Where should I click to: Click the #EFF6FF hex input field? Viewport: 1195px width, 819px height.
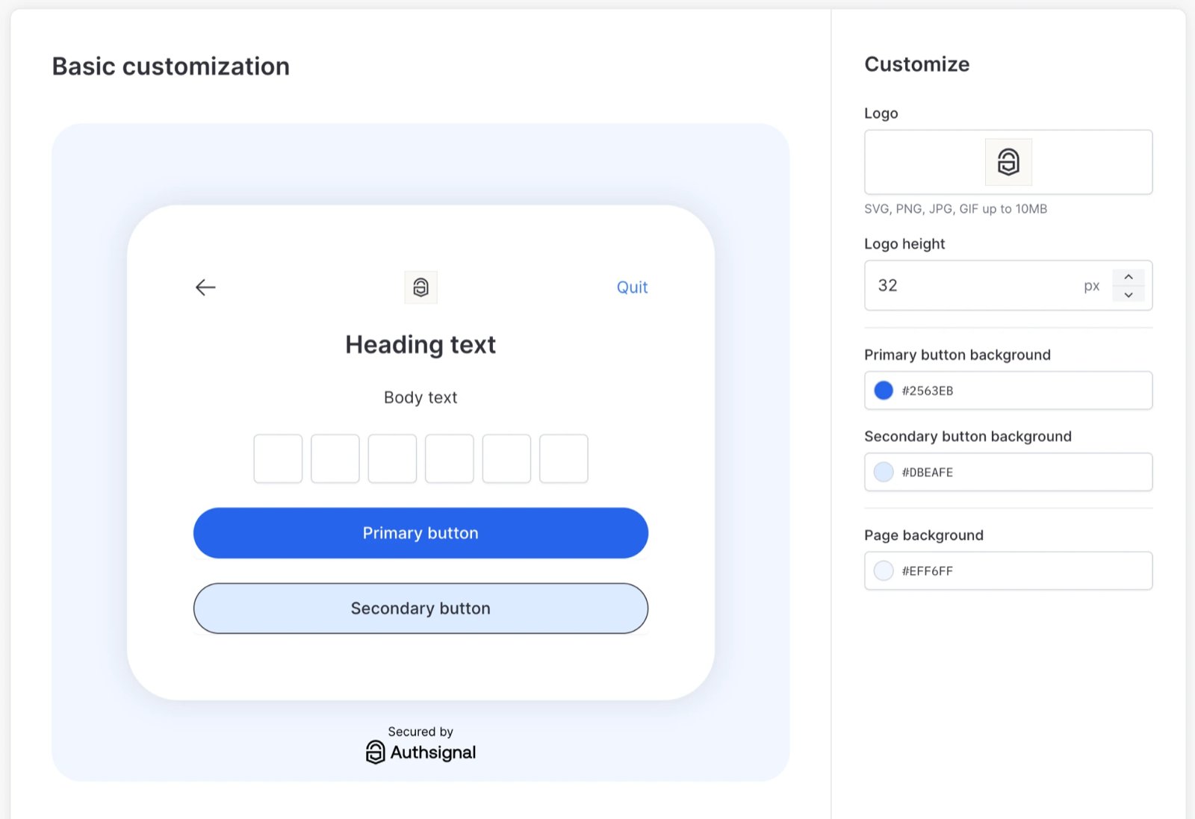tap(1008, 571)
